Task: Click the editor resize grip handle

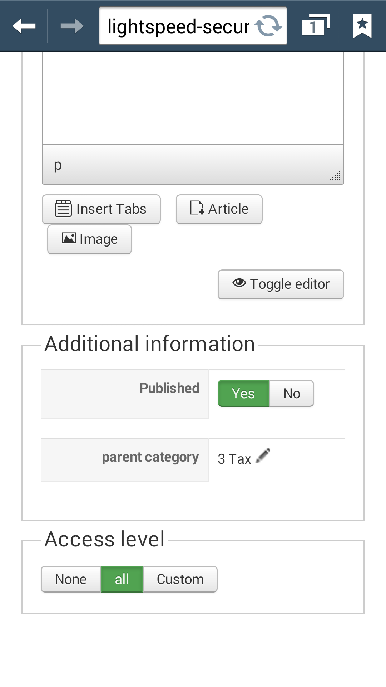Action: click(x=335, y=176)
